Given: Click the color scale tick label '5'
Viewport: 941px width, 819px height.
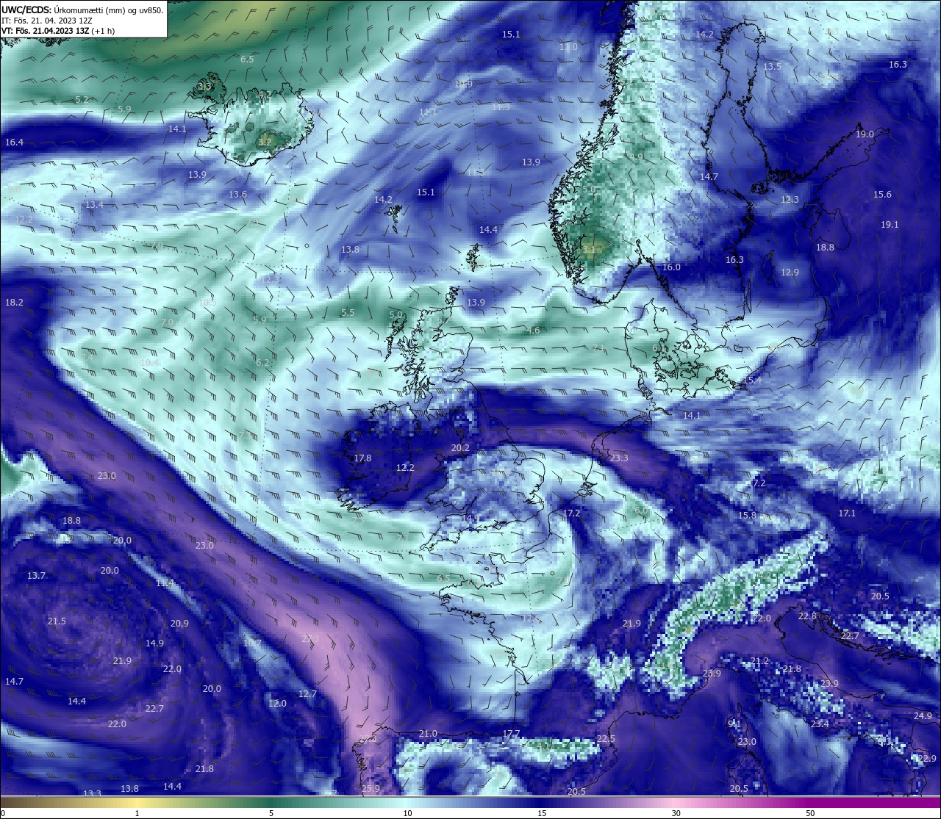Looking at the screenshot, I should pyautogui.click(x=271, y=813).
